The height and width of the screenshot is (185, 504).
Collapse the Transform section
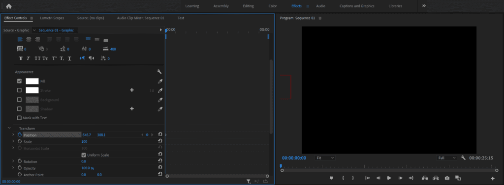pos(9,128)
